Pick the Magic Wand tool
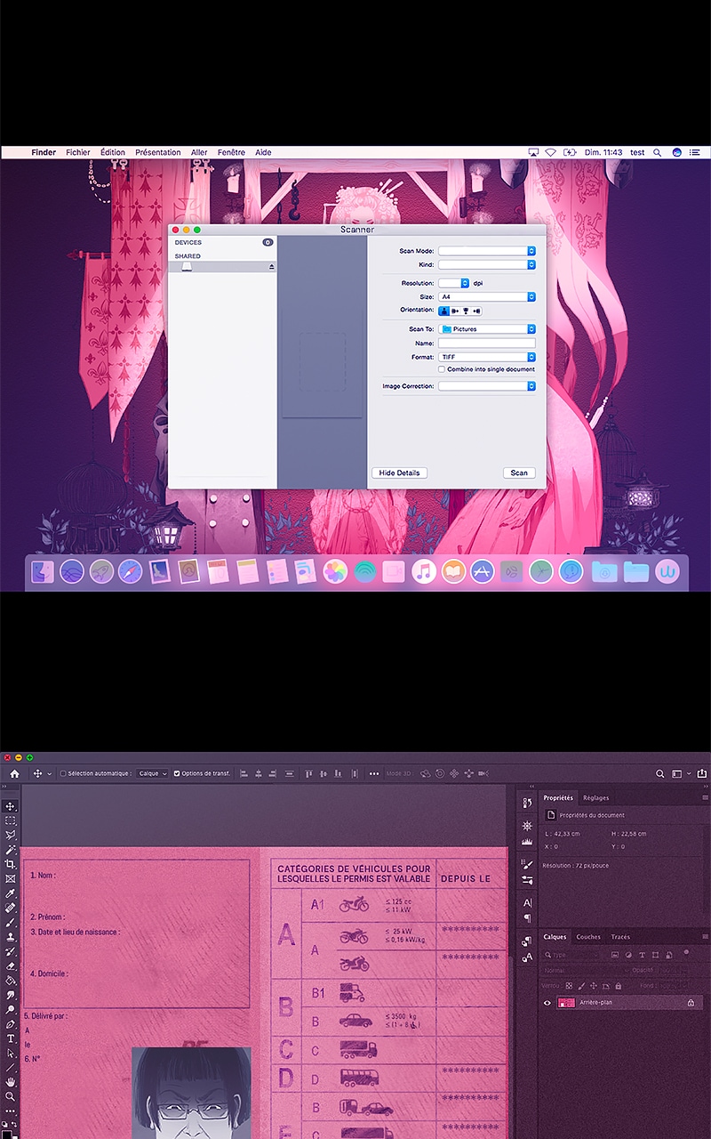This screenshot has width=711, height=1139. (11, 850)
